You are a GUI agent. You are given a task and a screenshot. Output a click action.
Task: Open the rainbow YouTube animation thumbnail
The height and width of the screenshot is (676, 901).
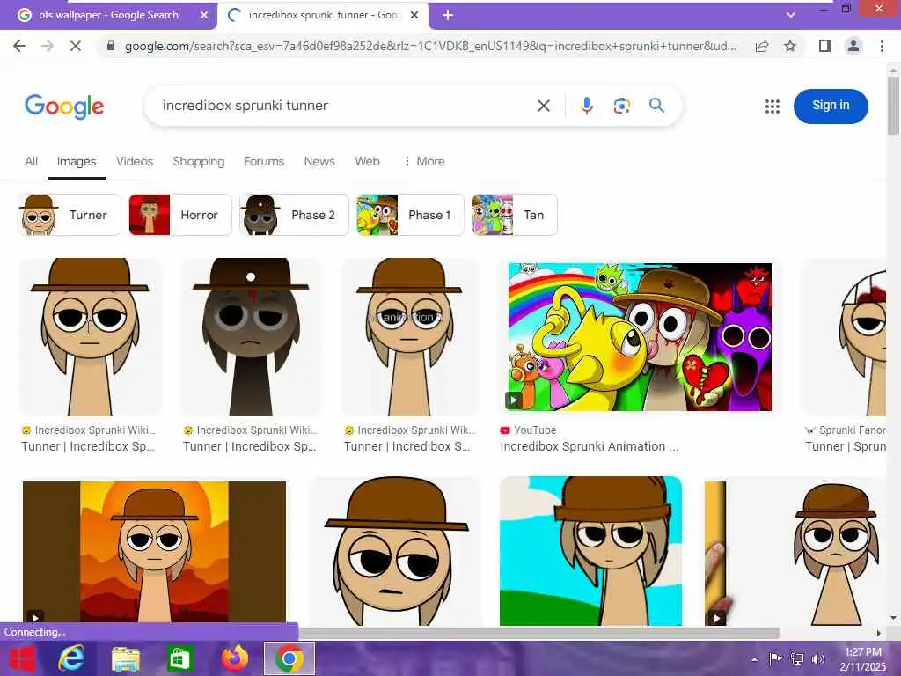(640, 337)
